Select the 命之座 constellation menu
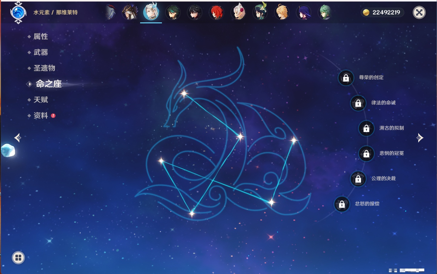 click(x=48, y=84)
